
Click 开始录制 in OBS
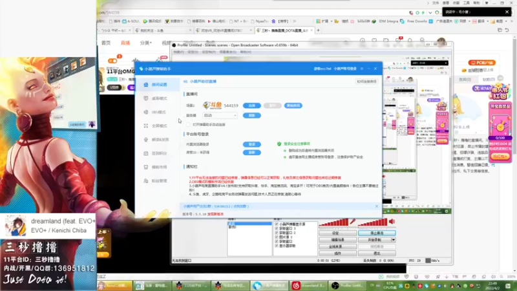[375, 240]
